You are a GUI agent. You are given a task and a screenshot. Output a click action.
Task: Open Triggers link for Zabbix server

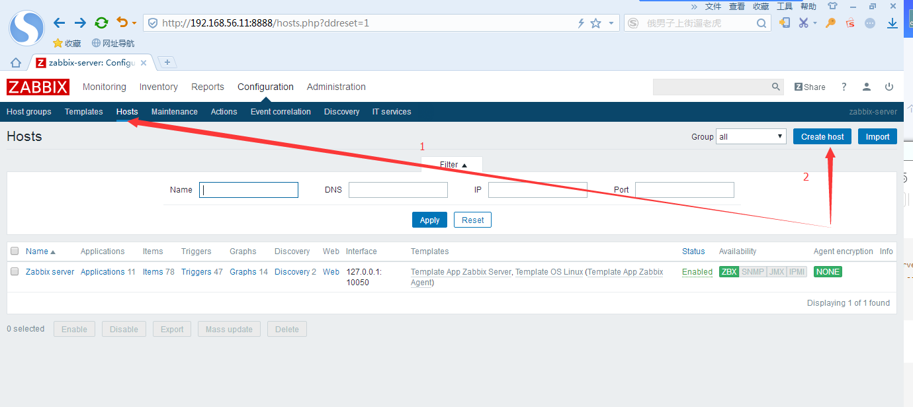[x=196, y=272]
